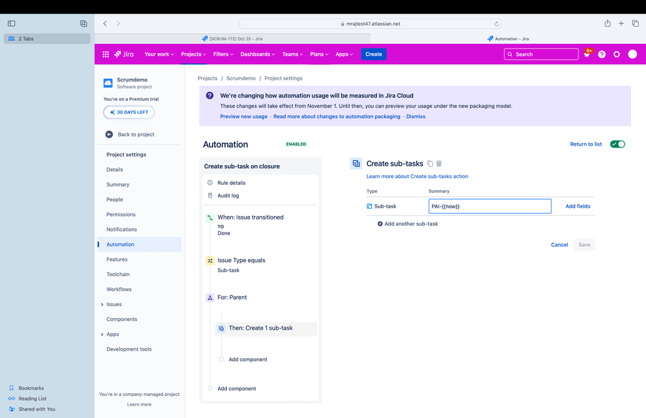
Task: Disable the automation rule toggle switch
Action: [617, 144]
